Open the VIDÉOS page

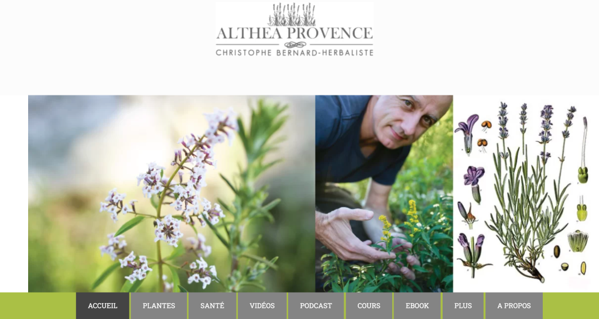click(262, 306)
